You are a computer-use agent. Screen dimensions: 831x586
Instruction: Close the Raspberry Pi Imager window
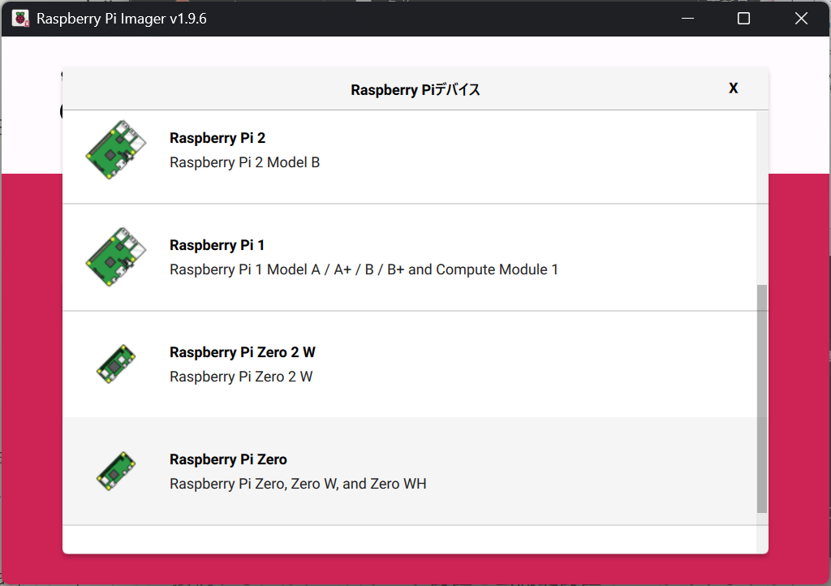(801, 19)
